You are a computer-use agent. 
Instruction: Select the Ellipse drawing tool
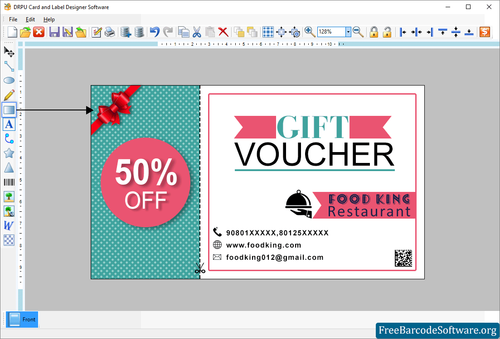coord(9,81)
